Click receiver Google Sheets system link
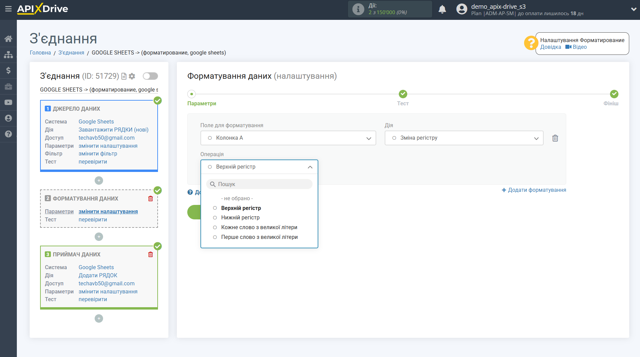The image size is (640, 357). (96, 267)
